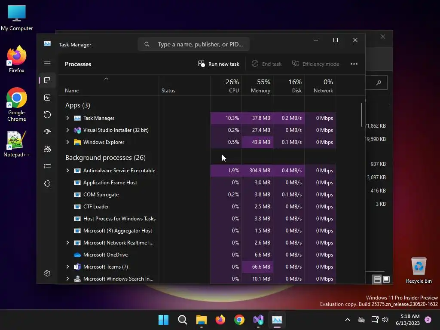Viewport: 440px width, 330px height.
Task: Sort processes by Disk column
Action: point(289,86)
